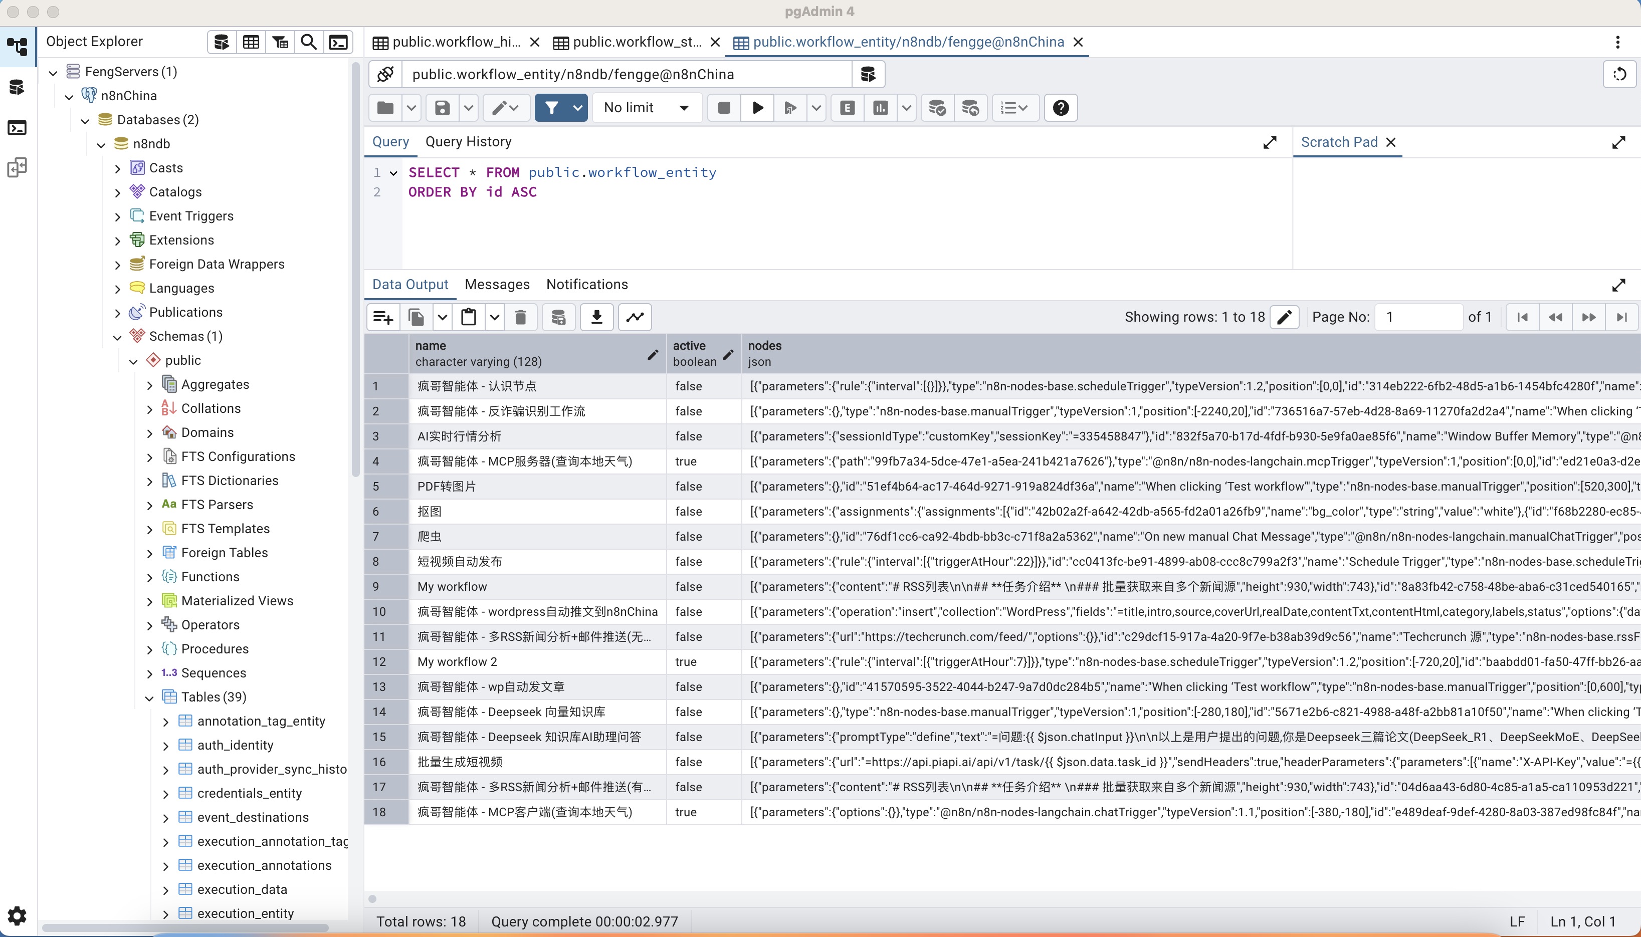Screen dimensions: 1641x937
Task: Switch to the Messages tab
Action: point(497,285)
